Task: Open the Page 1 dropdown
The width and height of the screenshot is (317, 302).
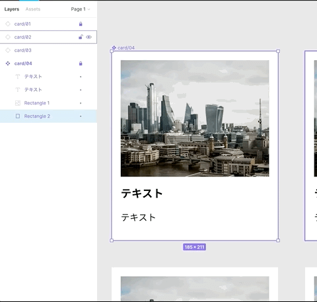Action: (81, 9)
